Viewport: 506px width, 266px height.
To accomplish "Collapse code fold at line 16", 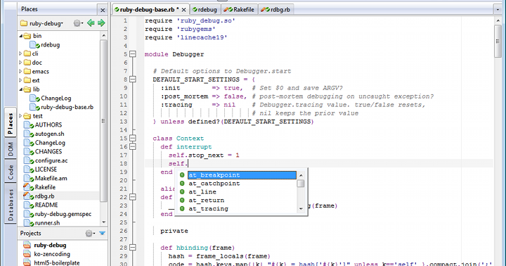I will (133, 146).
